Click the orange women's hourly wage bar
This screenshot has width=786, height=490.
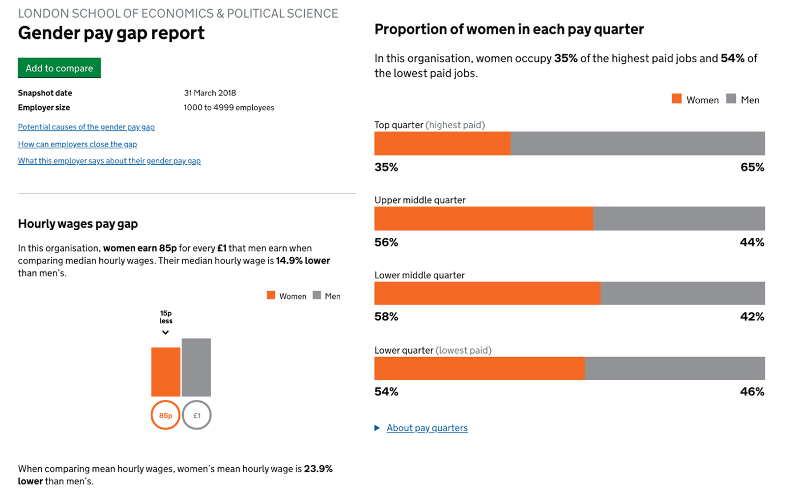(x=166, y=372)
